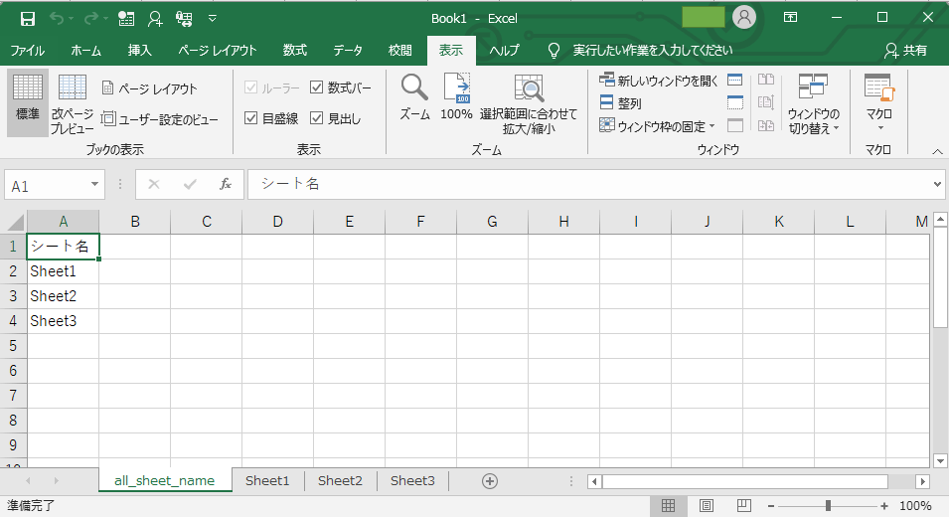Click the Share button
Screen dimensions: 949x517
coord(906,51)
